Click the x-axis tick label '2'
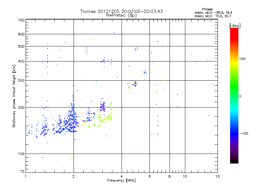256x192 pixels. click(x=74, y=176)
